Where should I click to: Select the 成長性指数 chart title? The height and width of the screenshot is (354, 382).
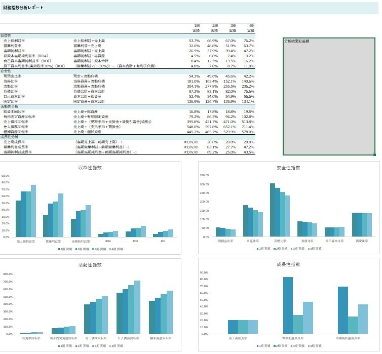(x=288, y=264)
